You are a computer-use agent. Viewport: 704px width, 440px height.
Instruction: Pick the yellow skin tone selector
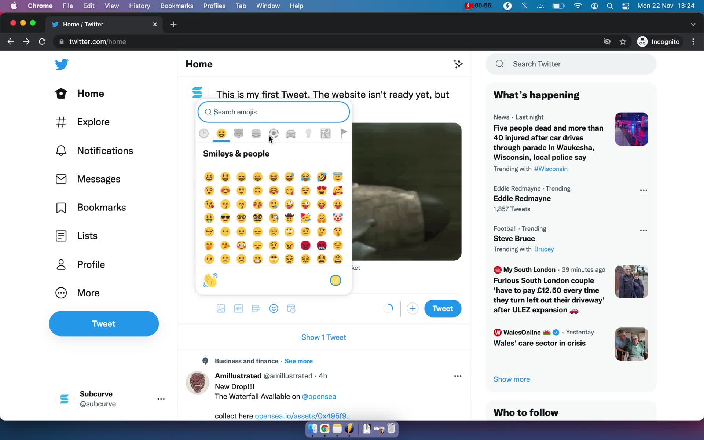pyautogui.click(x=335, y=280)
